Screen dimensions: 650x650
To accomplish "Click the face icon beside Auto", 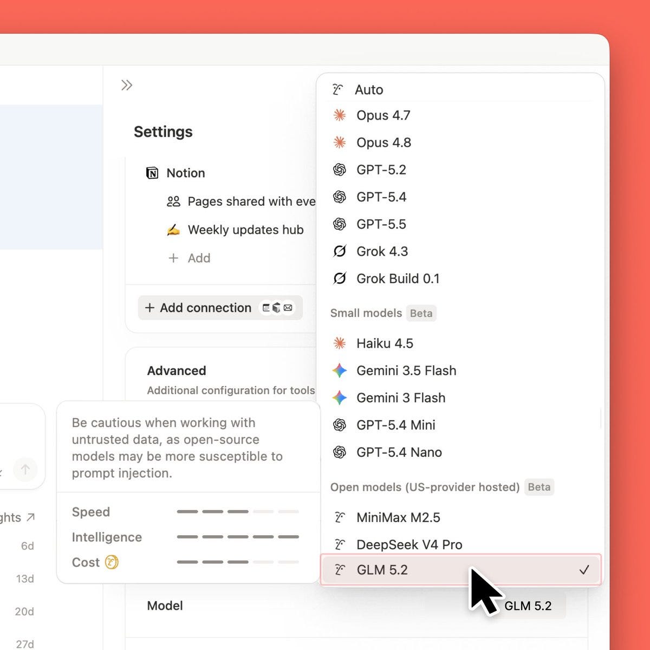I will click(x=338, y=89).
